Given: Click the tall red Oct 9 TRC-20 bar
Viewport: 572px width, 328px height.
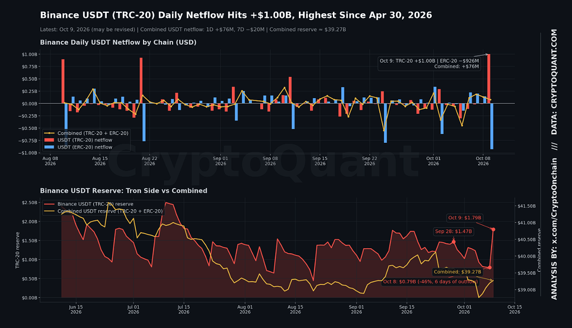Looking at the screenshot, I should click(489, 79).
